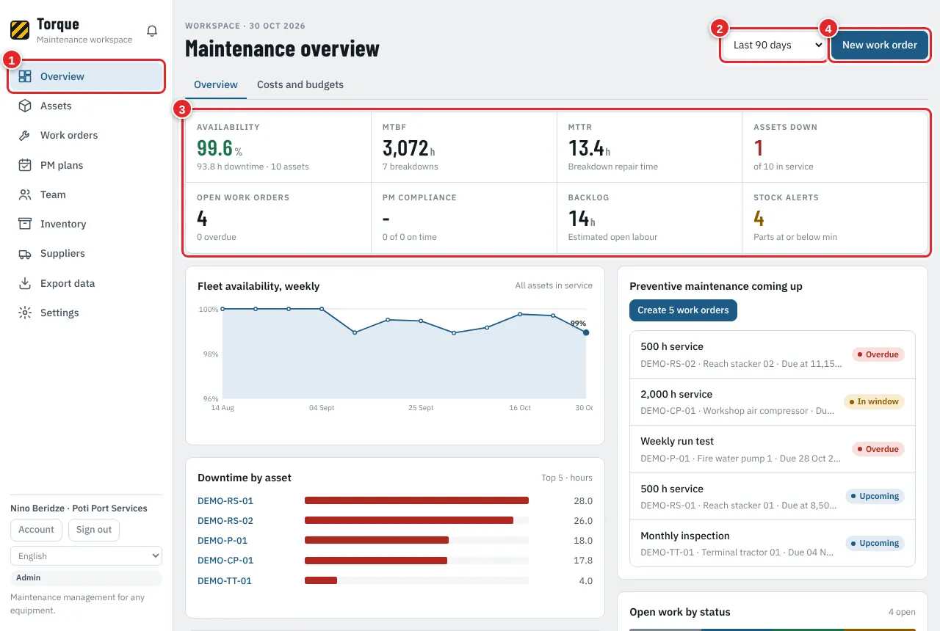
Task: Click the New work order button
Action: pyautogui.click(x=880, y=45)
